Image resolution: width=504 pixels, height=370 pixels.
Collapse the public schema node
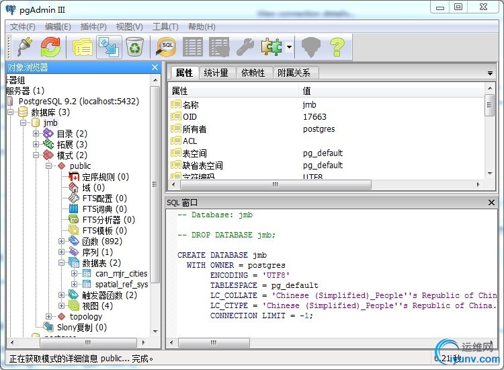(x=48, y=165)
